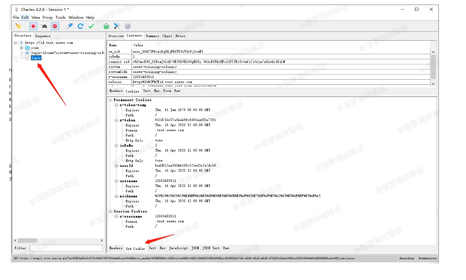Select the response Raw tab
The height and width of the screenshot is (280, 466).
226,248
